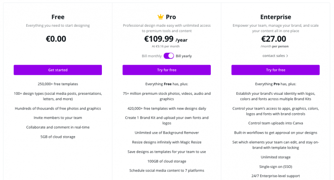The height and width of the screenshot is (180, 334).
Task: Select the Pro plan heading
Action: tap(171, 17)
